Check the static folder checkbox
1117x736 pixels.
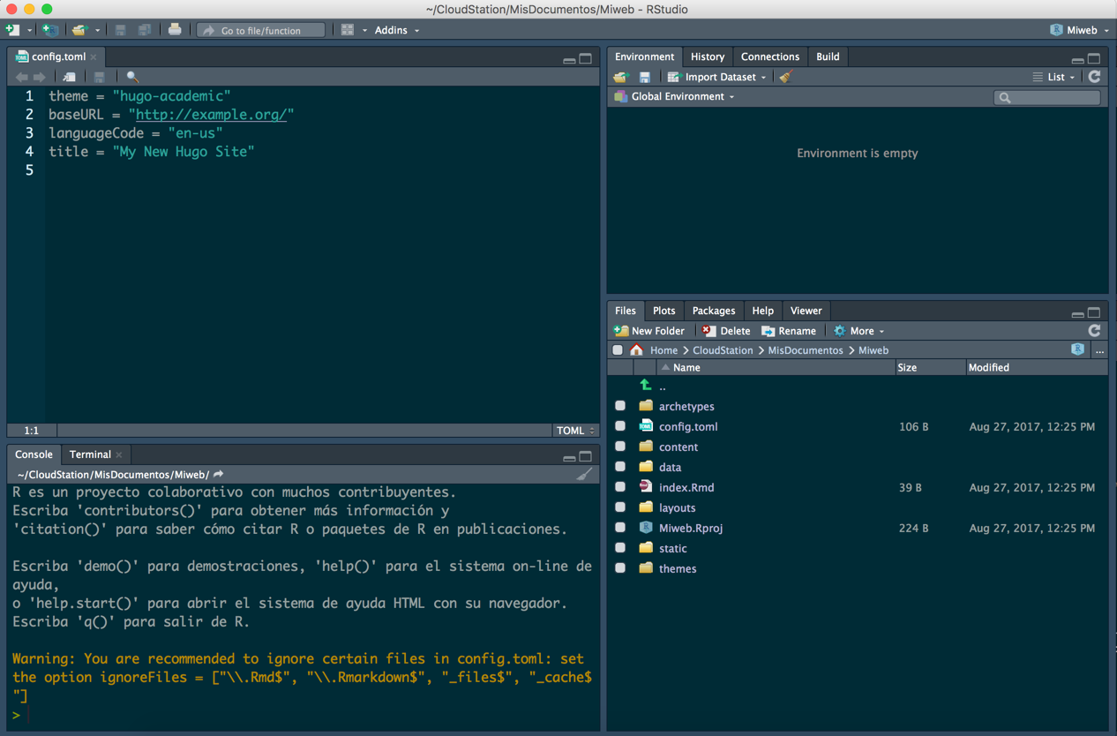620,548
